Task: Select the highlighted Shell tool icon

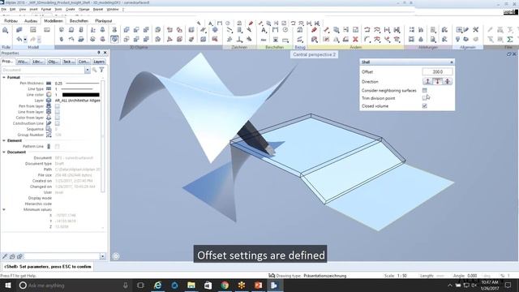Action: click(114, 40)
